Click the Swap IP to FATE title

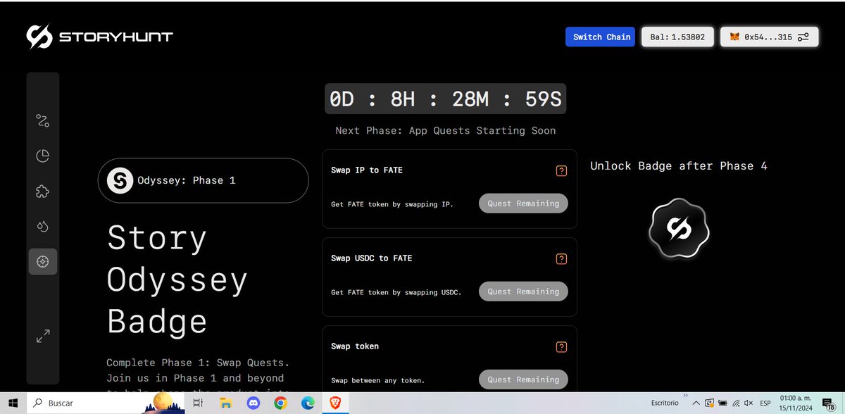click(367, 170)
